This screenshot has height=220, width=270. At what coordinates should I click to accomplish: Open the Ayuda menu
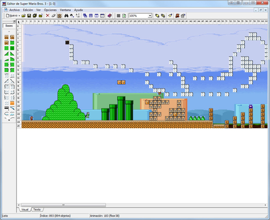point(78,10)
